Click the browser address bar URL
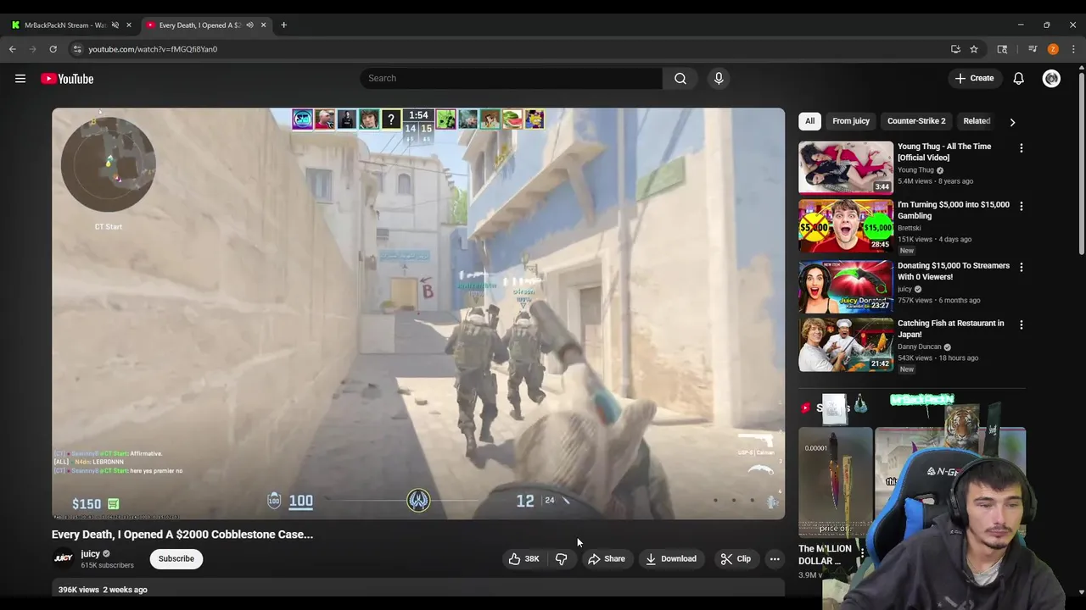Image resolution: width=1086 pixels, height=610 pixels. (153, 49)
